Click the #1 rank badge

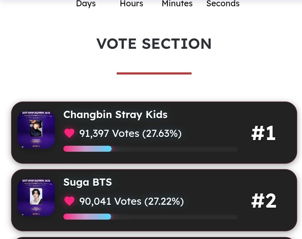tap(263, 133)
